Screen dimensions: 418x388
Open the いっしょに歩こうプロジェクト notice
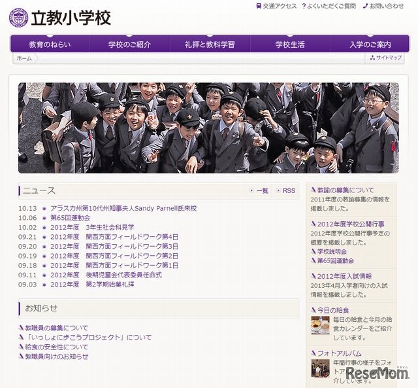pyautogui.click(x=88, y=337)
